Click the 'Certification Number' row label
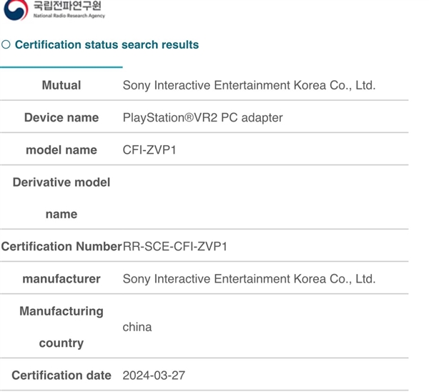Viewport: 429px width, 392px height. [x=61, y=247]
